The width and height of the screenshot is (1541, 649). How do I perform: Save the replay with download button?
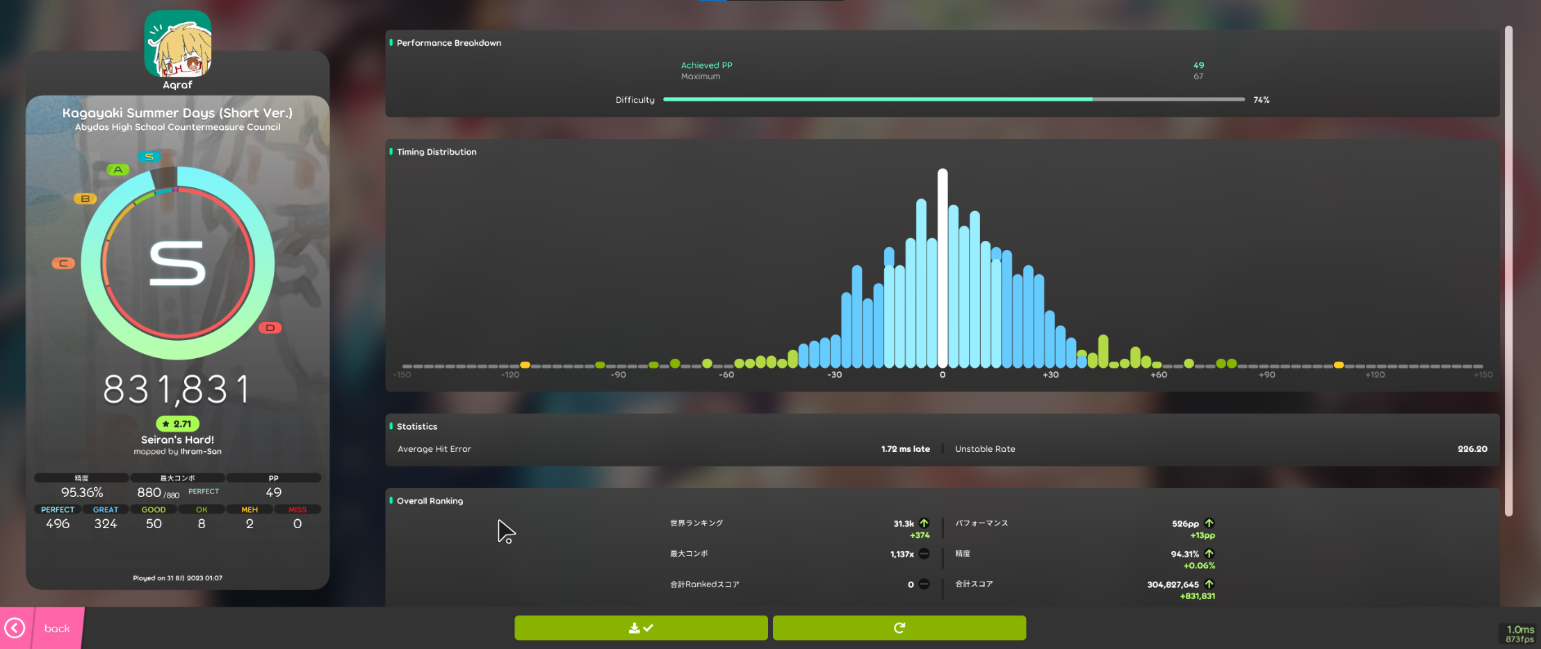(x=640, y=628)
